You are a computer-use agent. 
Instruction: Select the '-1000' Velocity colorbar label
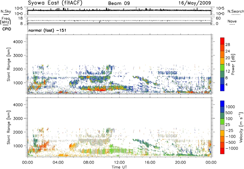coord(231,148)
